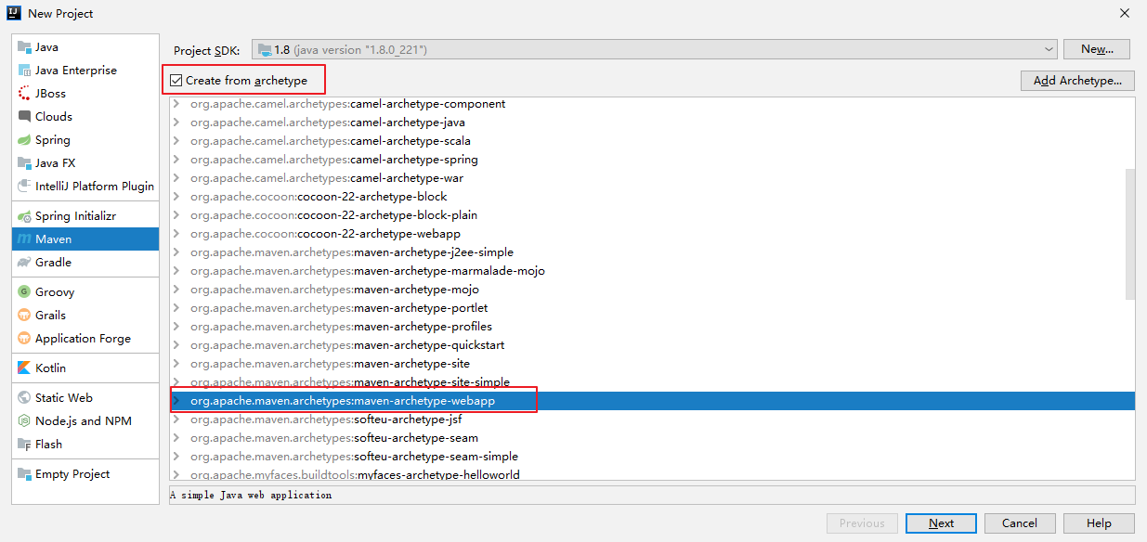Uncheck Create from archetype checkbox

(x=176, y=81)
